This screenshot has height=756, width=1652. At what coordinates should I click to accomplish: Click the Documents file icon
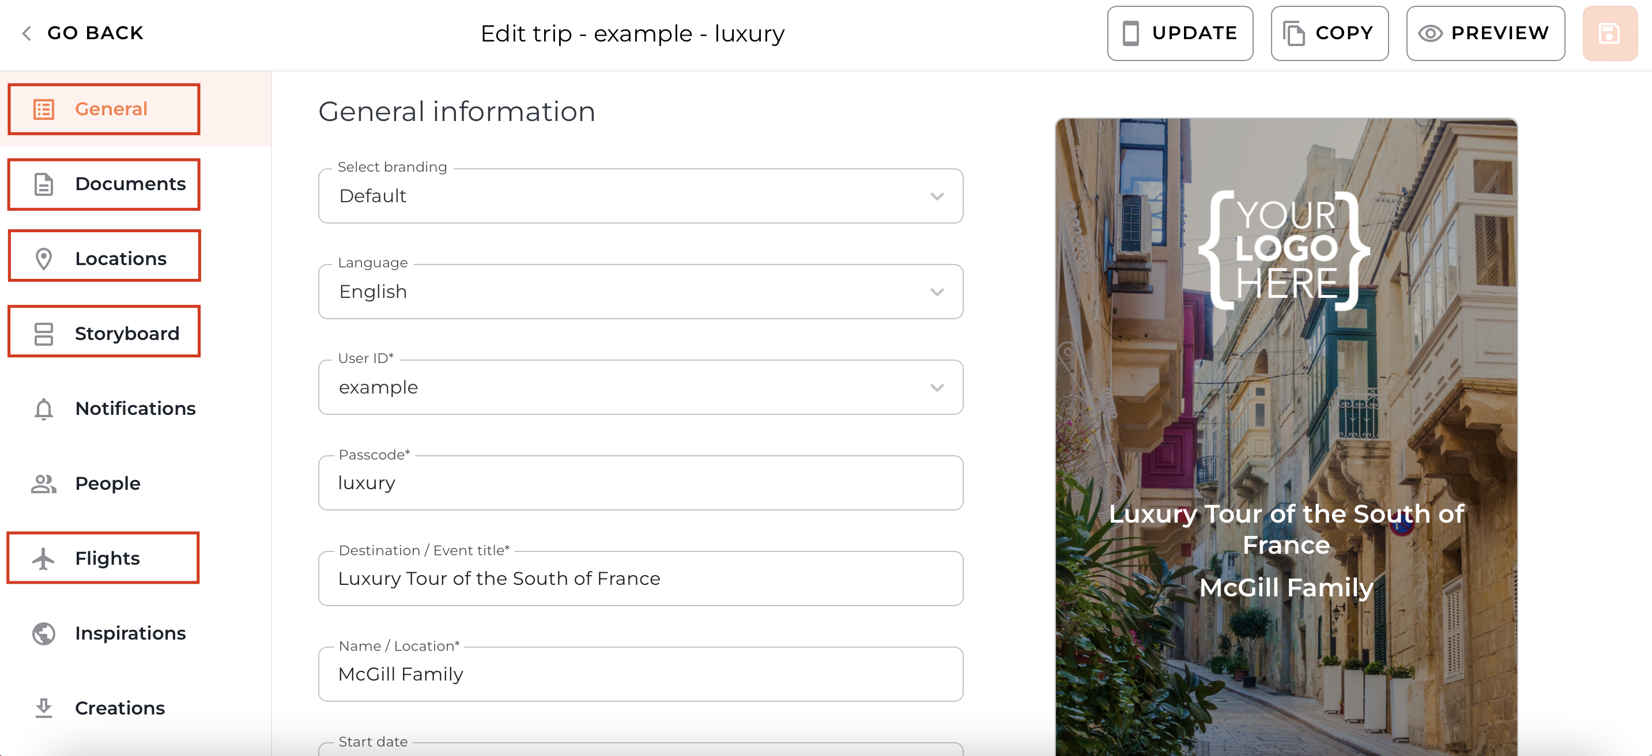[x=44, y=184]
